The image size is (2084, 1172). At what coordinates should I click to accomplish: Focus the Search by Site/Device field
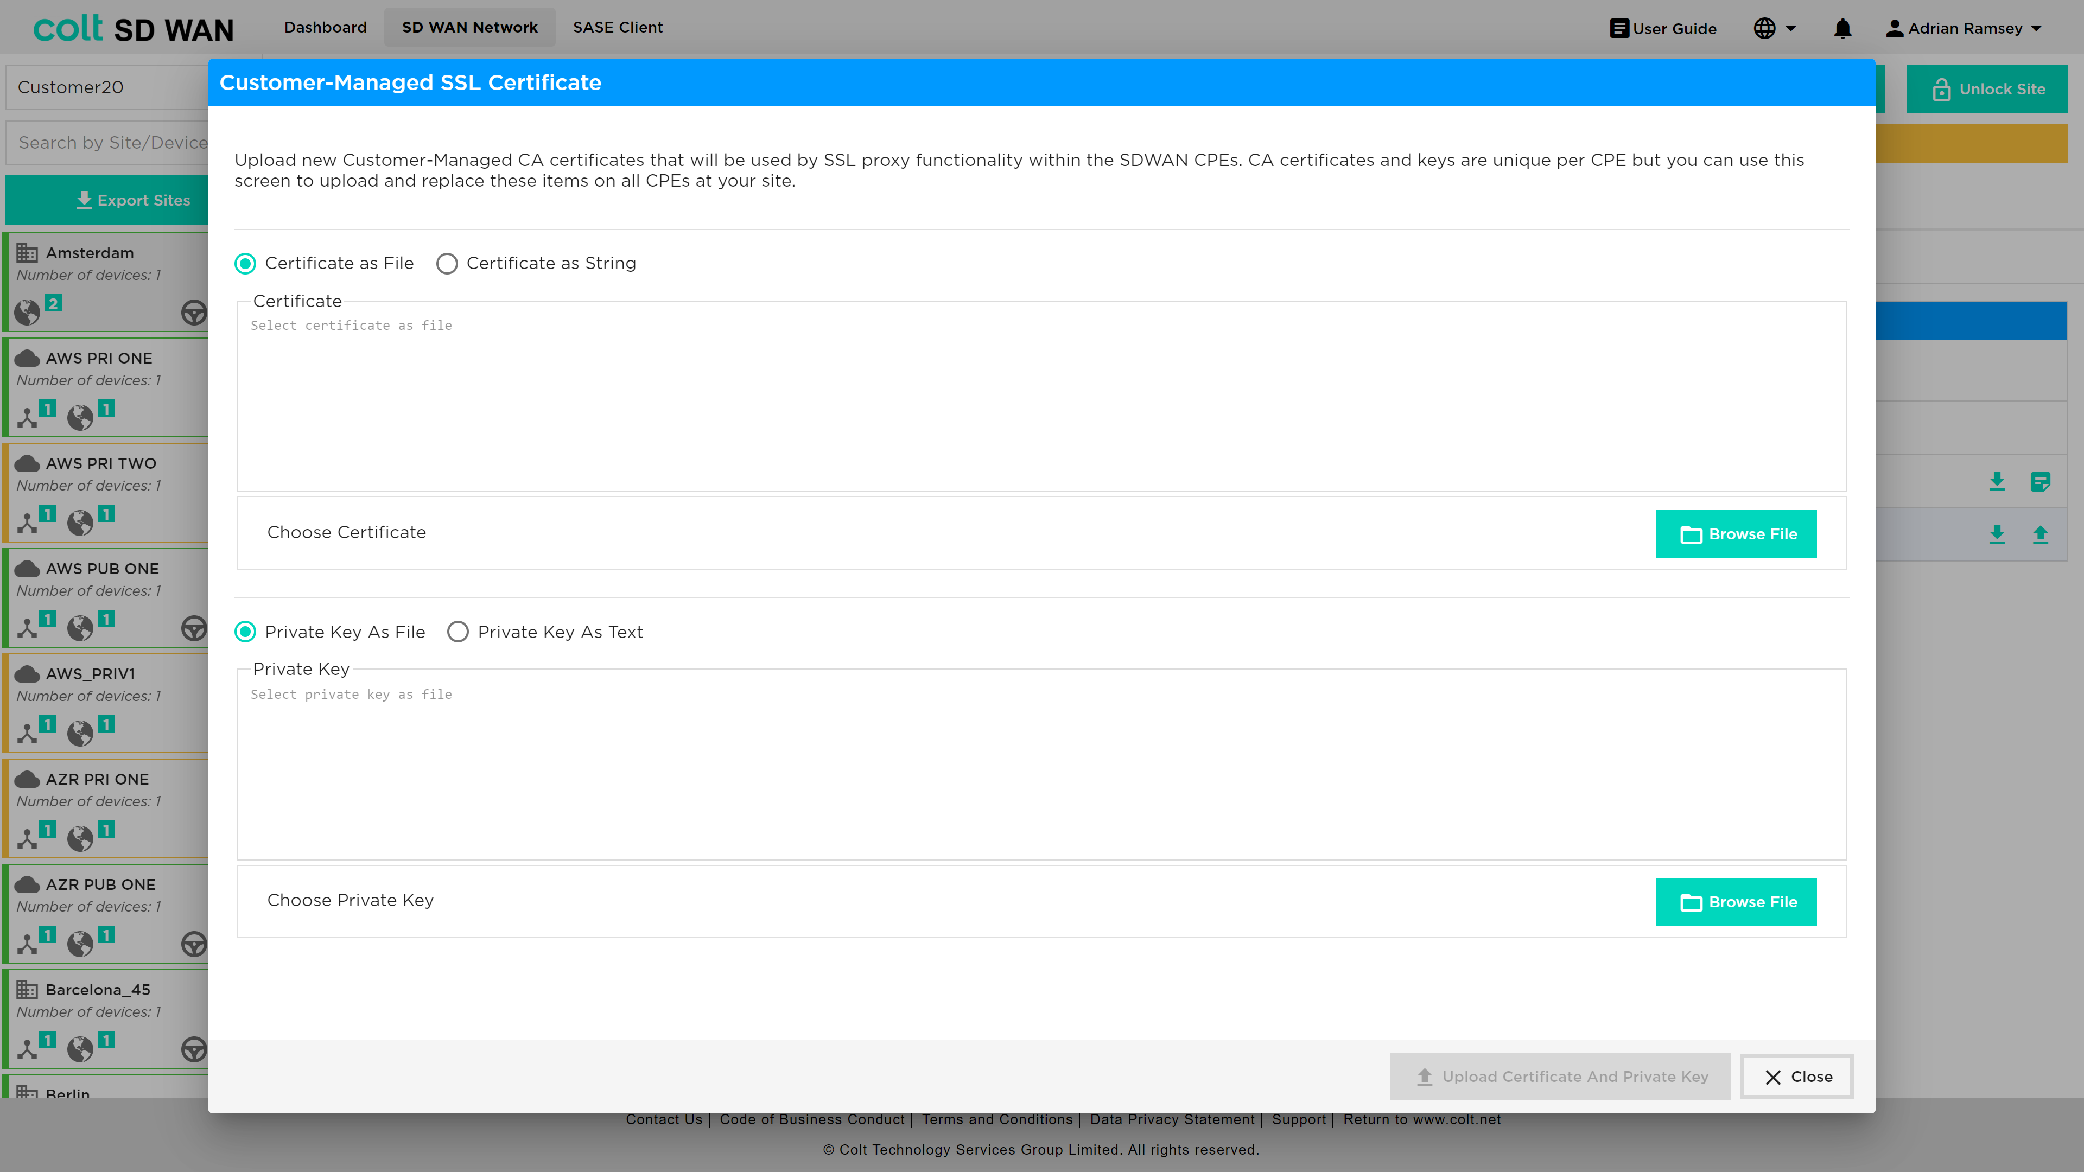[x=107, y=142]
